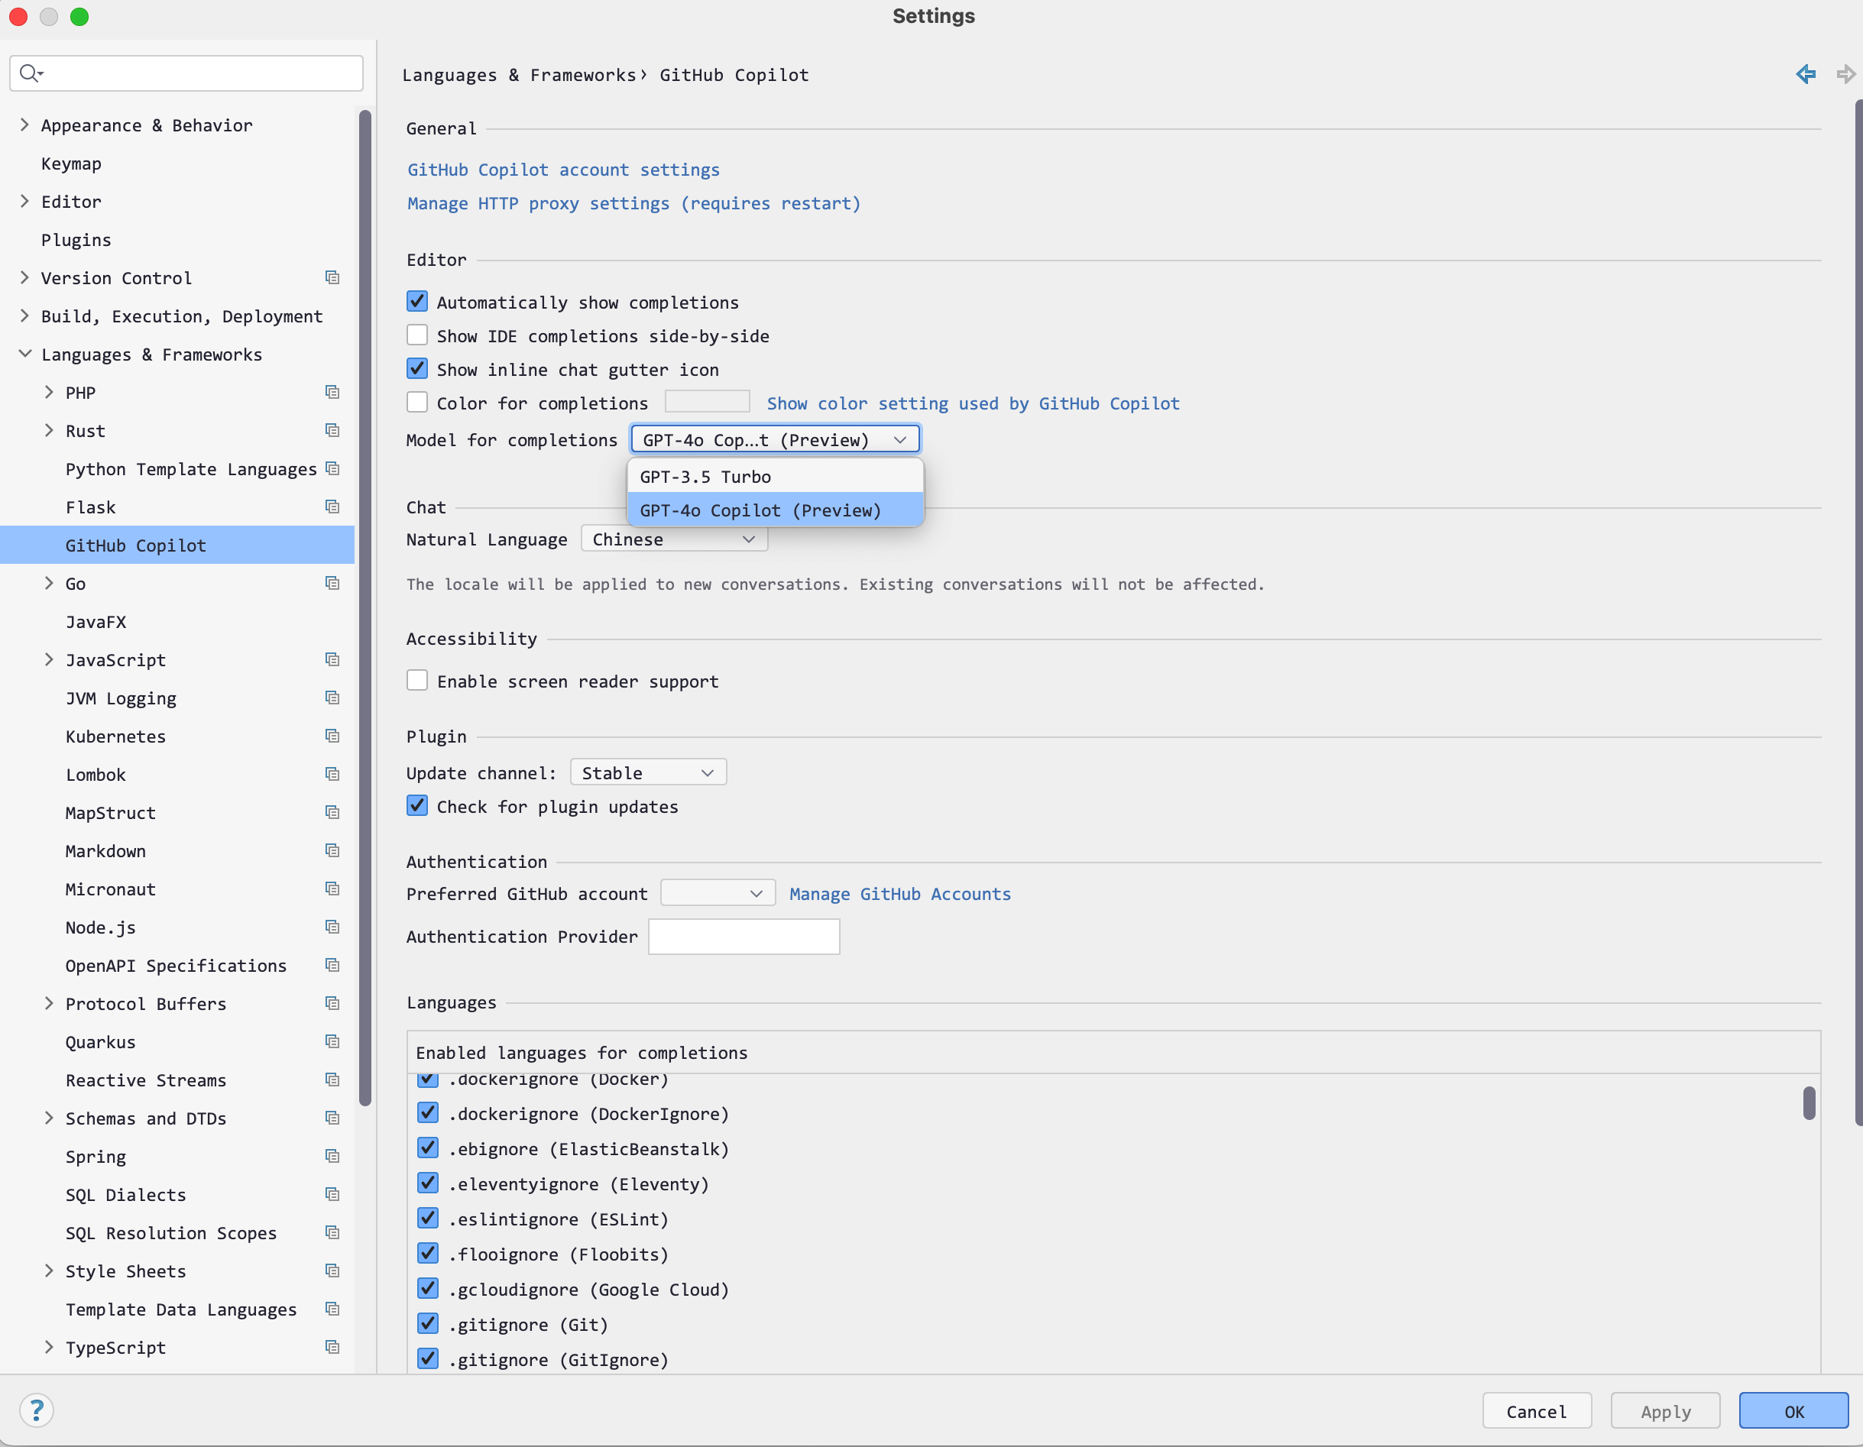Click the OK button
Image resolution: width=1863 pixels, height=1447 pixels.
pyautogui.click(x=1794, y=1411)
